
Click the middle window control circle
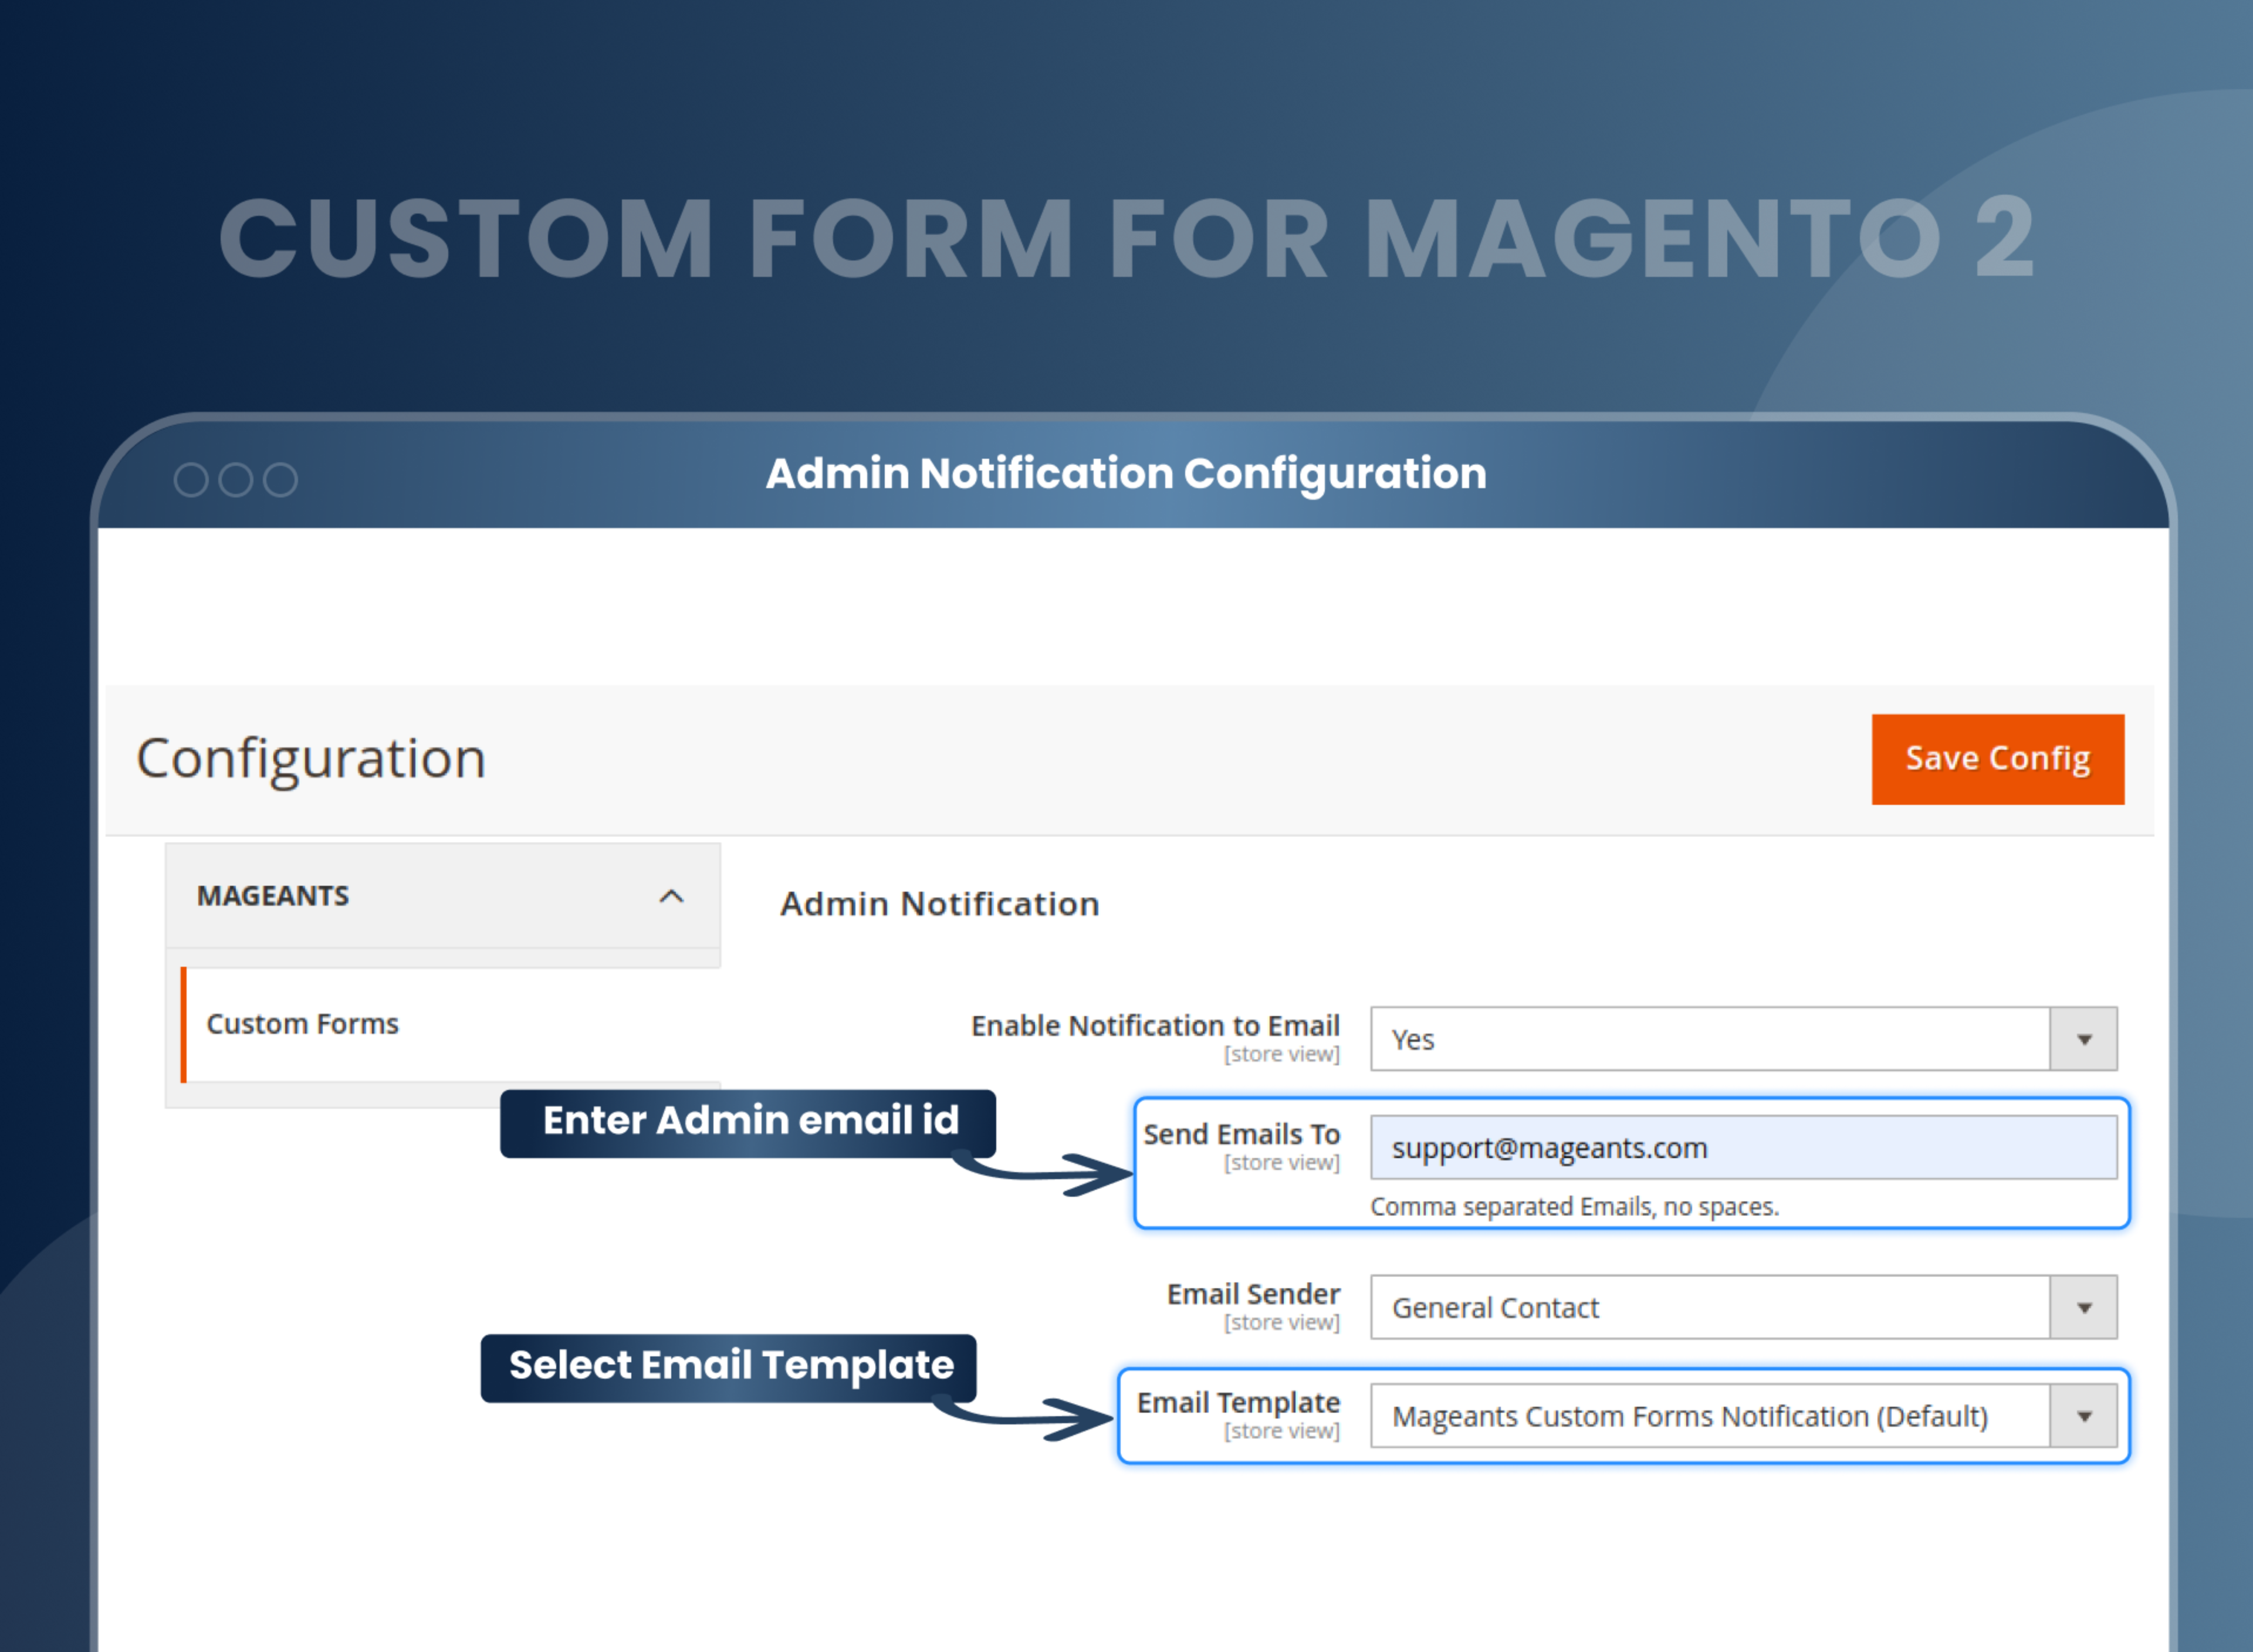236,480
